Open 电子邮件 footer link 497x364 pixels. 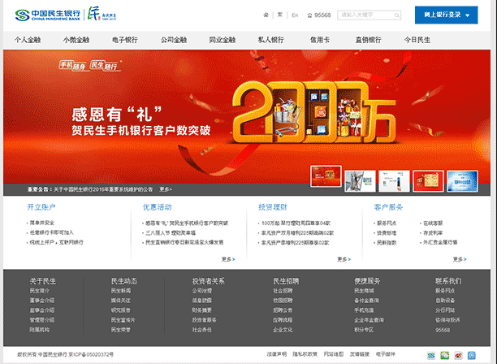tap(386, 354)
